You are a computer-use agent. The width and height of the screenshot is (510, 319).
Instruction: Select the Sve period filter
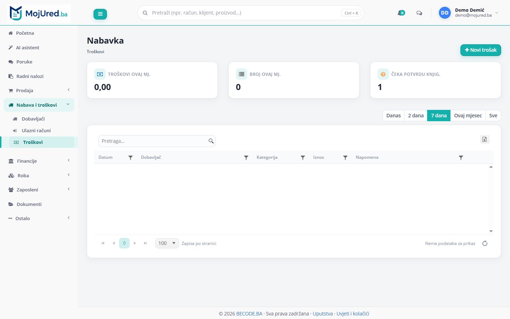493,116
